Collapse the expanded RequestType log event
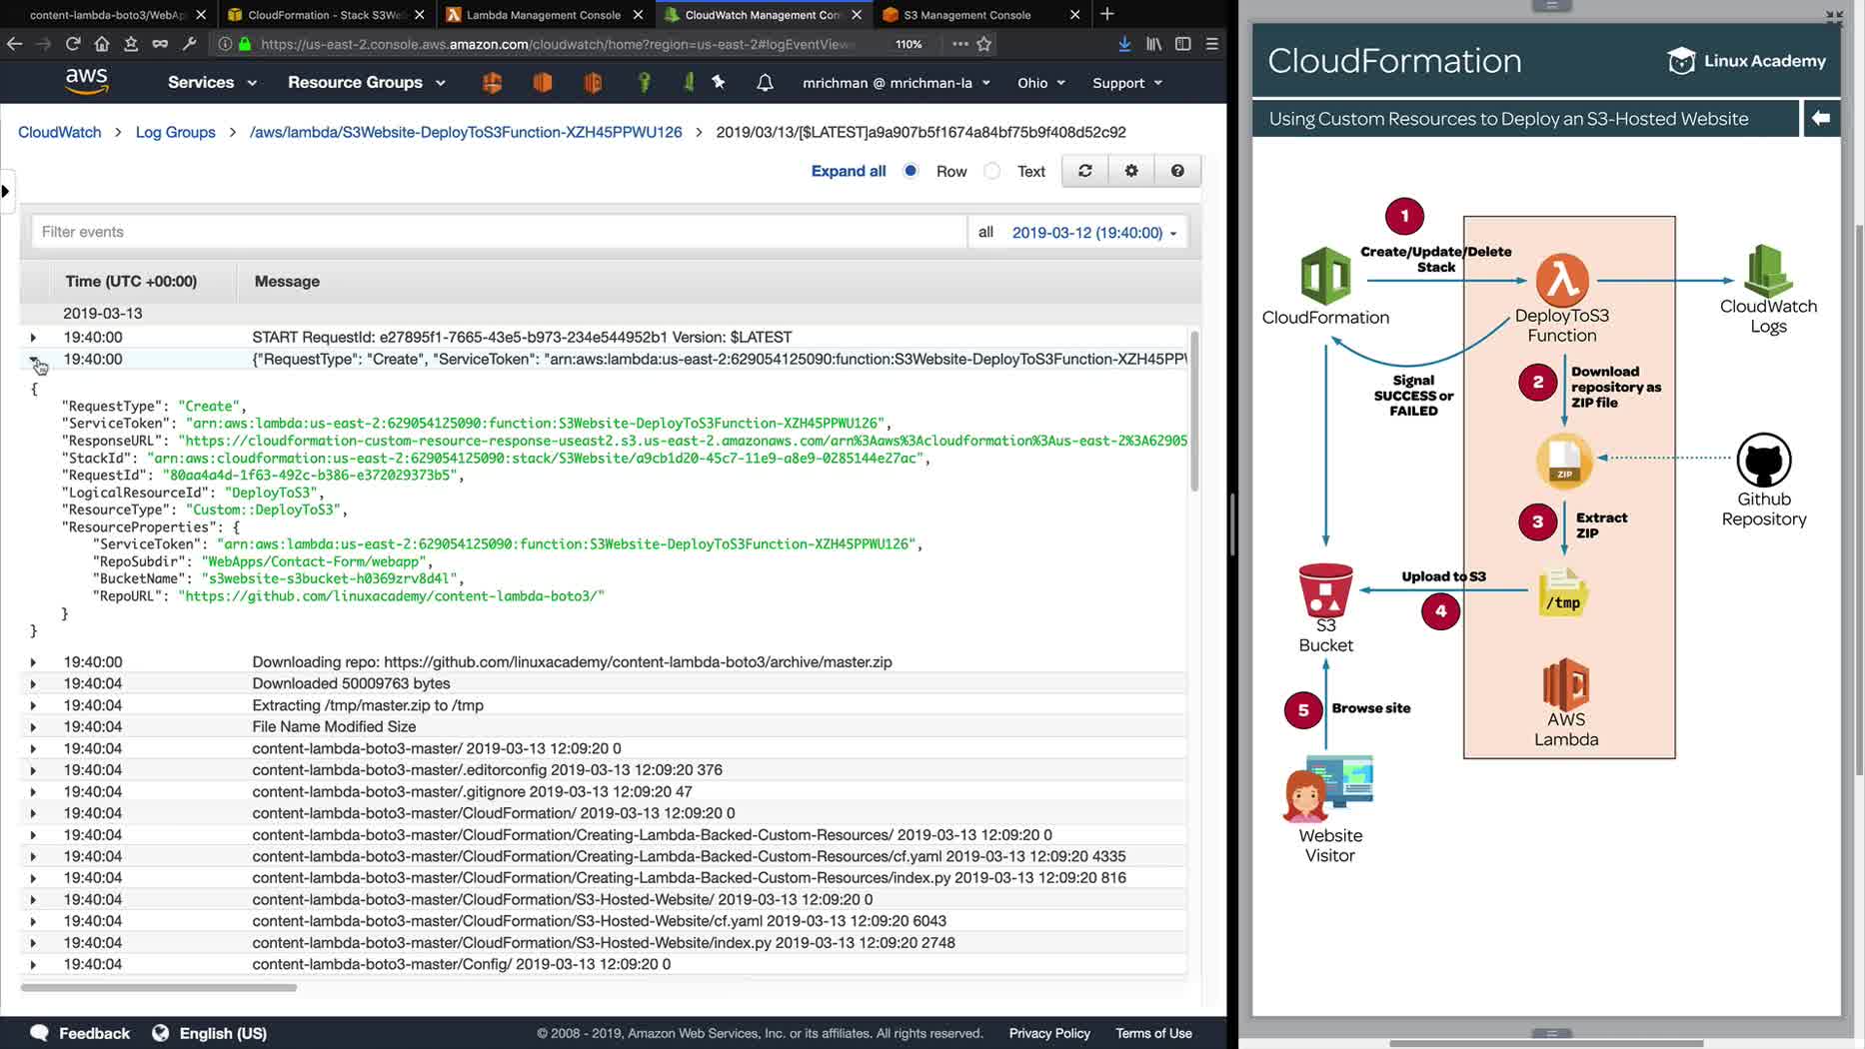Screen dimensions: 1865x1049 (34, 360)
